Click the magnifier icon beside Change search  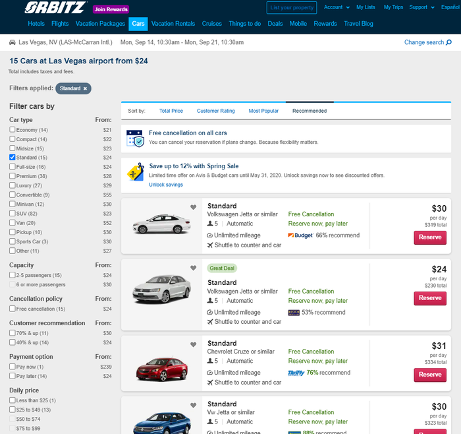448,42
